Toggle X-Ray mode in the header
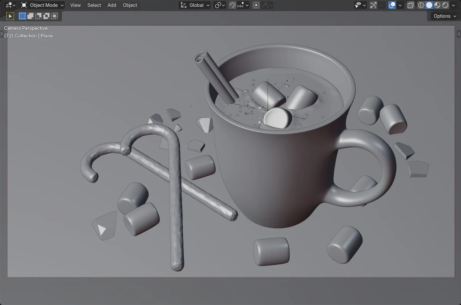Viewport: 461px width, 305px height. 411,5
